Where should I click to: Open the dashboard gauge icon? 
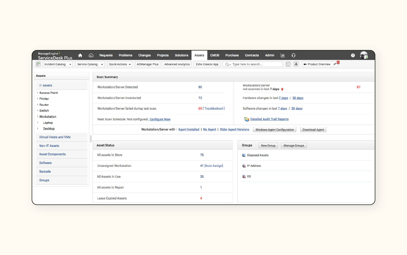tap(91, 55)
